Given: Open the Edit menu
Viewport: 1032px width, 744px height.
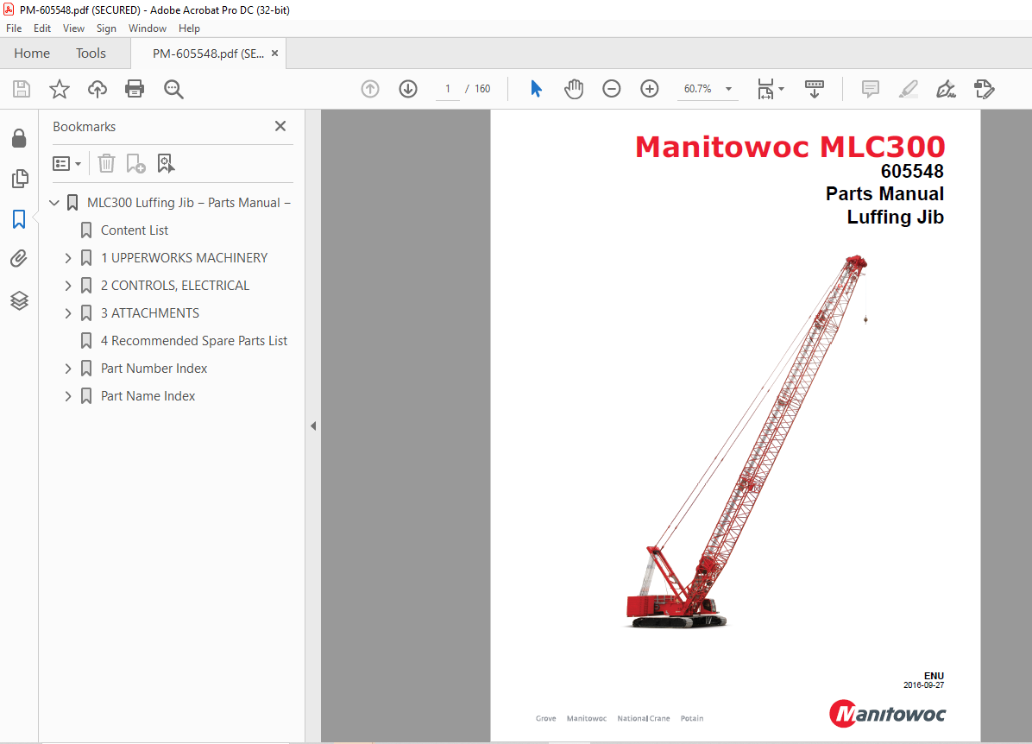Looking at the screenshot, I should coord(42,28).
